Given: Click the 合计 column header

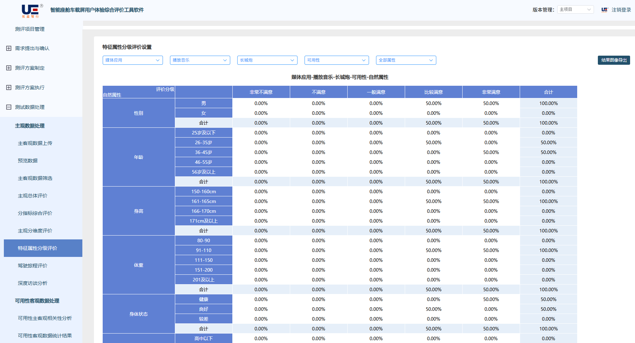Looking at the screenshot, I should tap(548, 92).
